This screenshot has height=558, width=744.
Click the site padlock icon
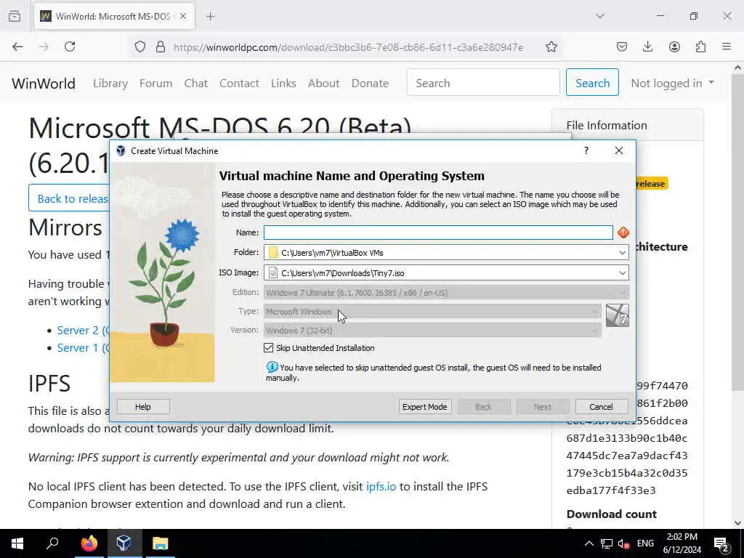[x=161, y=46]
